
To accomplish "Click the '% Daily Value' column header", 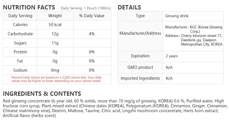I will pyautogui.click(x=92, y=16).
